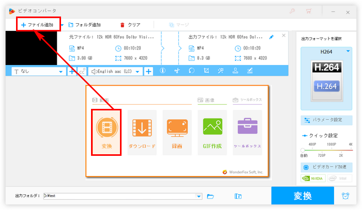Select the ダウンロード tile
The height and width of the screenshot is (210, 362).
pos(142,132)
